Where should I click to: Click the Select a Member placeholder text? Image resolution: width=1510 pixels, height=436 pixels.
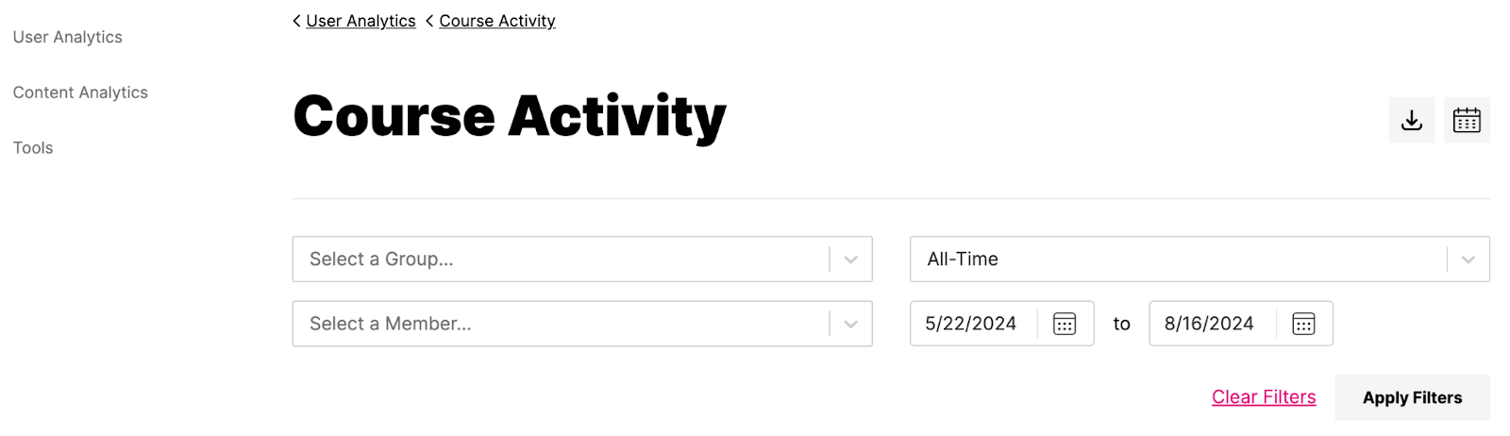click(390, 324)
